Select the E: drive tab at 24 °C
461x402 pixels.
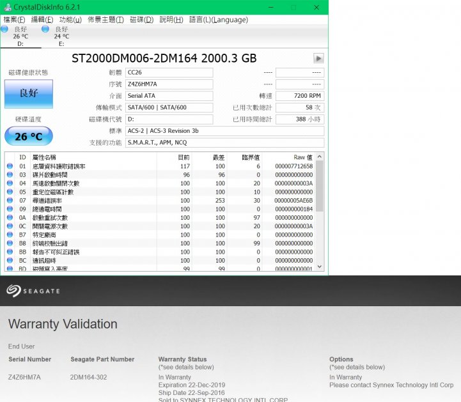pos(61,36)
